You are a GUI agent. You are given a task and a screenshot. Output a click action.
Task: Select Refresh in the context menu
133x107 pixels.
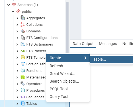coord(68,66)
